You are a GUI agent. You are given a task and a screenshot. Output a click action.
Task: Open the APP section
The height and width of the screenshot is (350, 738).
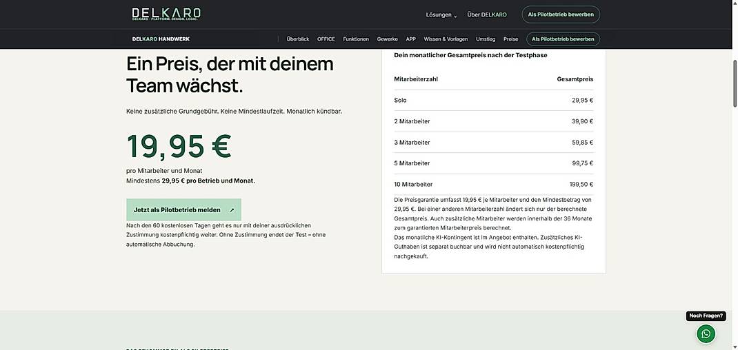410,39
